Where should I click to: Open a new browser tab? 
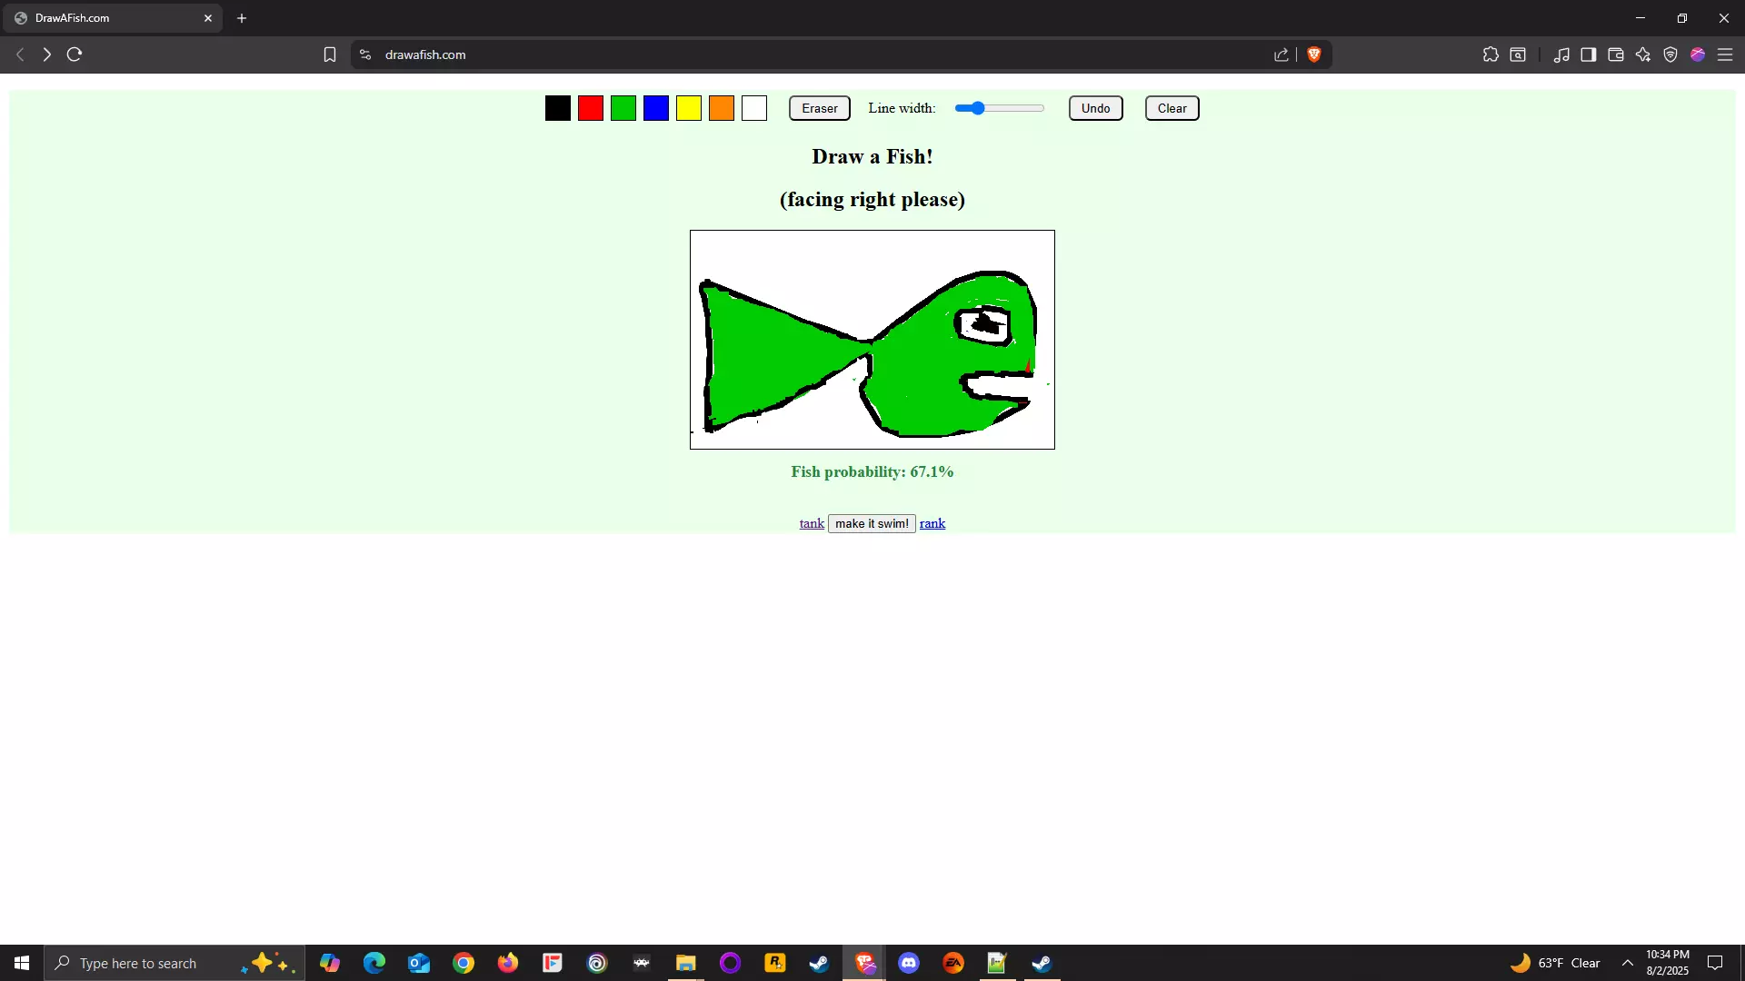point(242,18)
